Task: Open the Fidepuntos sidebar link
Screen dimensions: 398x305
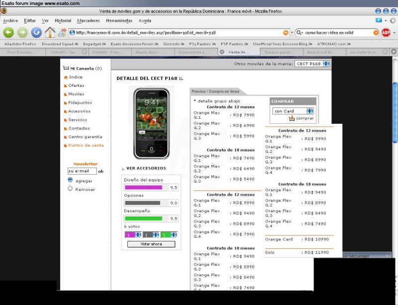Action: click(x=80, y=103)
